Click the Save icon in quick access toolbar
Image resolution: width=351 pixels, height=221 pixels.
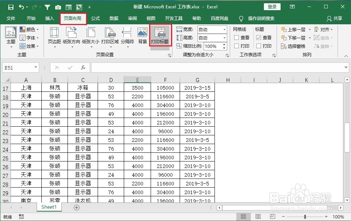pyautogui.click(x=11, y=7)
